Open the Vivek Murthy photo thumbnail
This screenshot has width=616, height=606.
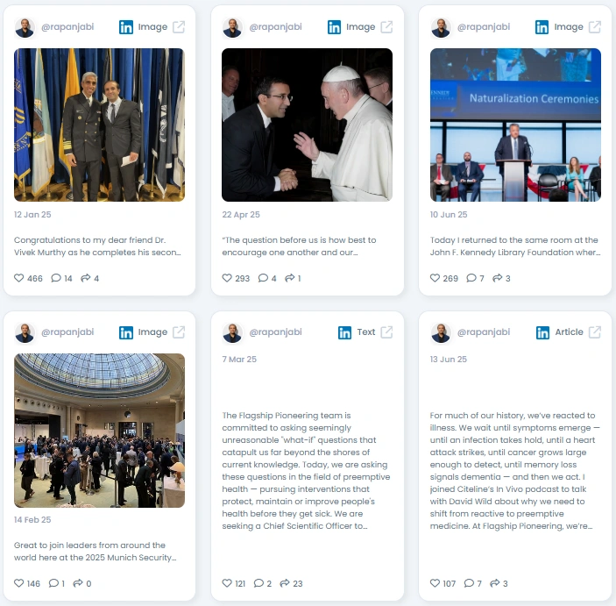(x=99, y=125)
